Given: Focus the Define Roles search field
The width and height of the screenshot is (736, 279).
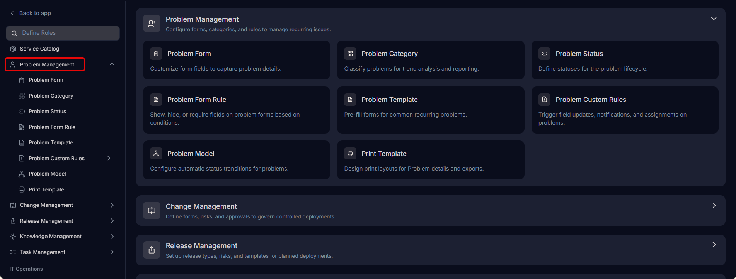Looking at the screenshot, I should [x=63, y=33].
